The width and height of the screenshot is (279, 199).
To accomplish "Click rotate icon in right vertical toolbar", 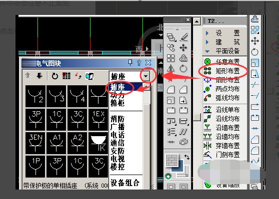I will coord(255,52).
